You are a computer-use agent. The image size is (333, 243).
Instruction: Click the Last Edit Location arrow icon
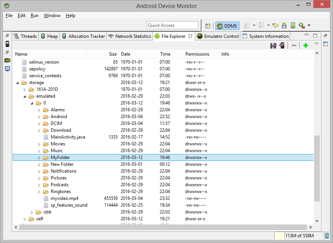pos(275,25)
